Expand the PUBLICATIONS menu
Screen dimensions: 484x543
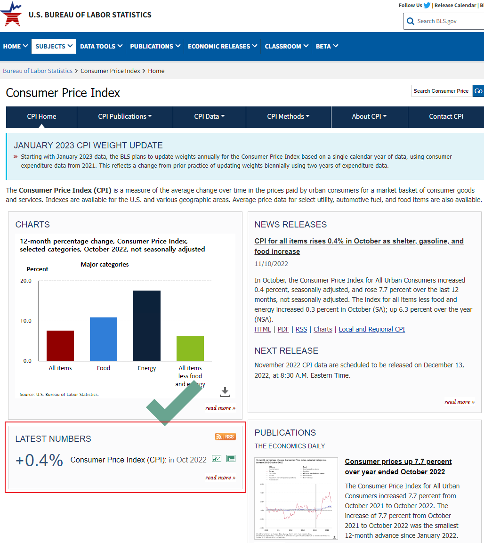click(x=155, y=46)
